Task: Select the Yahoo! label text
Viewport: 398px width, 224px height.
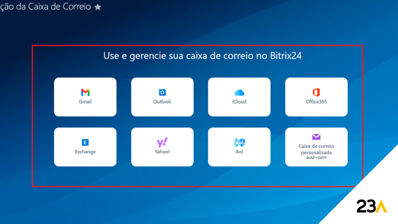Action: click(x=162, y=152)
